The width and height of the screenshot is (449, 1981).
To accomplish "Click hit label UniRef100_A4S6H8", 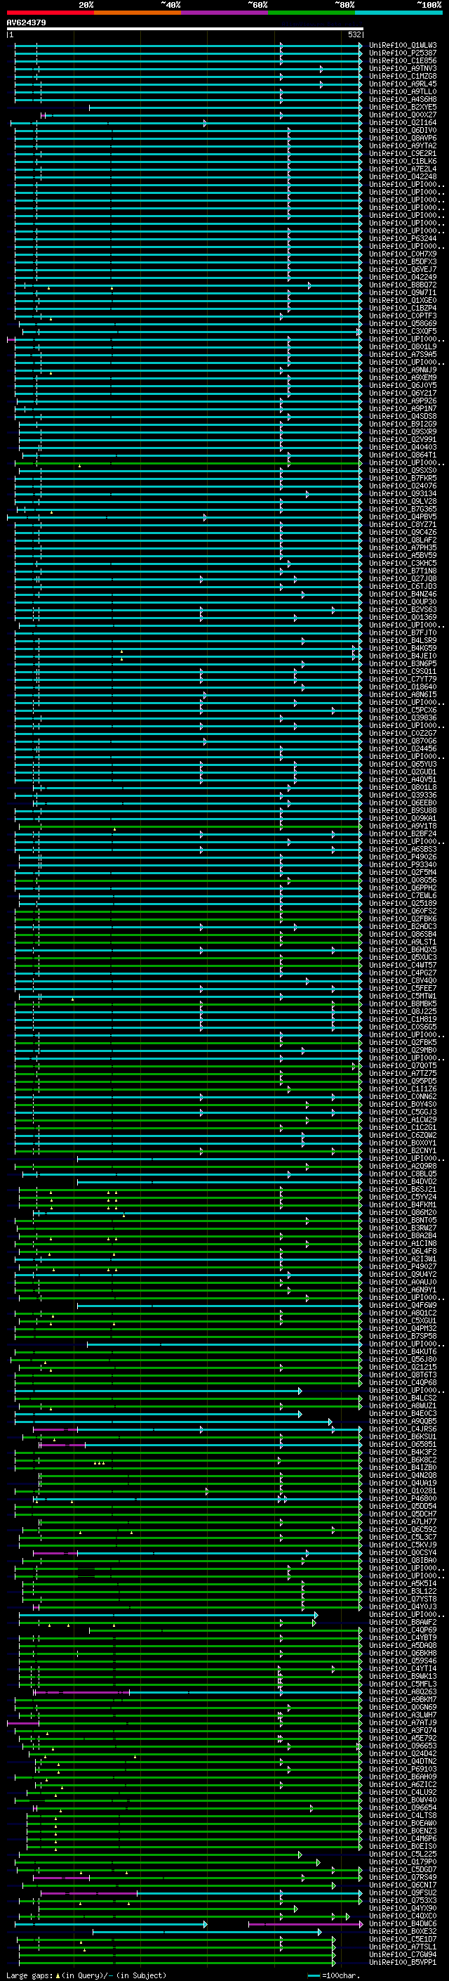I will coord(403,99).
